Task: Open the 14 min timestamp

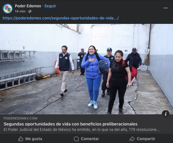Action: coord(20,11)
